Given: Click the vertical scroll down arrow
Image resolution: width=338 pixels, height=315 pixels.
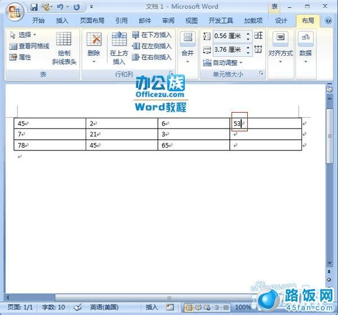Looking at the screenshot, I should click(330, 263).
